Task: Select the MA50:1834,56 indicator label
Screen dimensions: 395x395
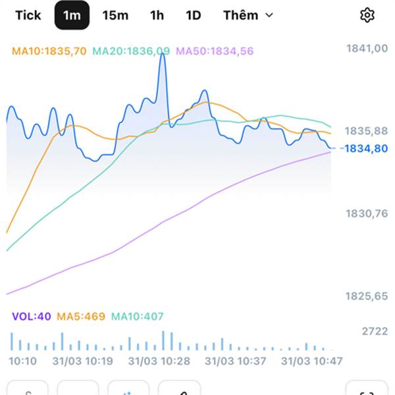Action: pos(215,51)
